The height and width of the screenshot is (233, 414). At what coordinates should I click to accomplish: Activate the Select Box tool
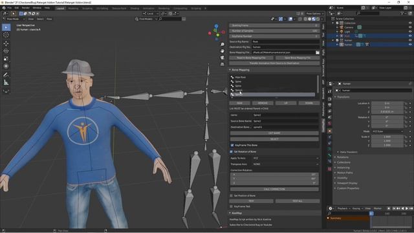6,27
